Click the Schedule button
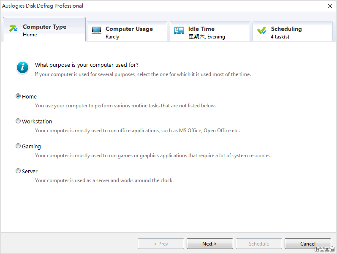This screenshot has width=337, height=254. [259, 243]
